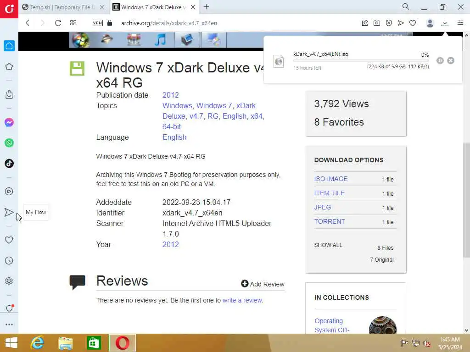Click the edit page toolbar icon
Screen dimensions: 470x352
pos(365,23)
